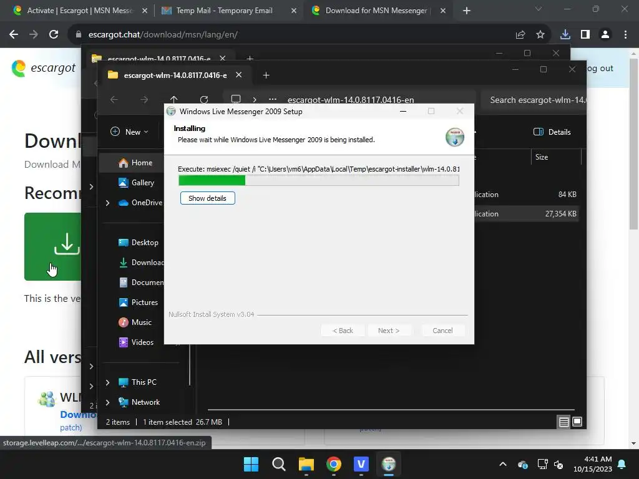The image size is (639, 479).
Task: Expand the Network tree node
Action: click(x=107, y=402)
